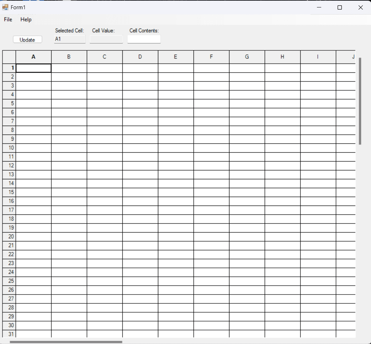Select cell C5 in the grid
371x344 pixels.
(105, 103)
